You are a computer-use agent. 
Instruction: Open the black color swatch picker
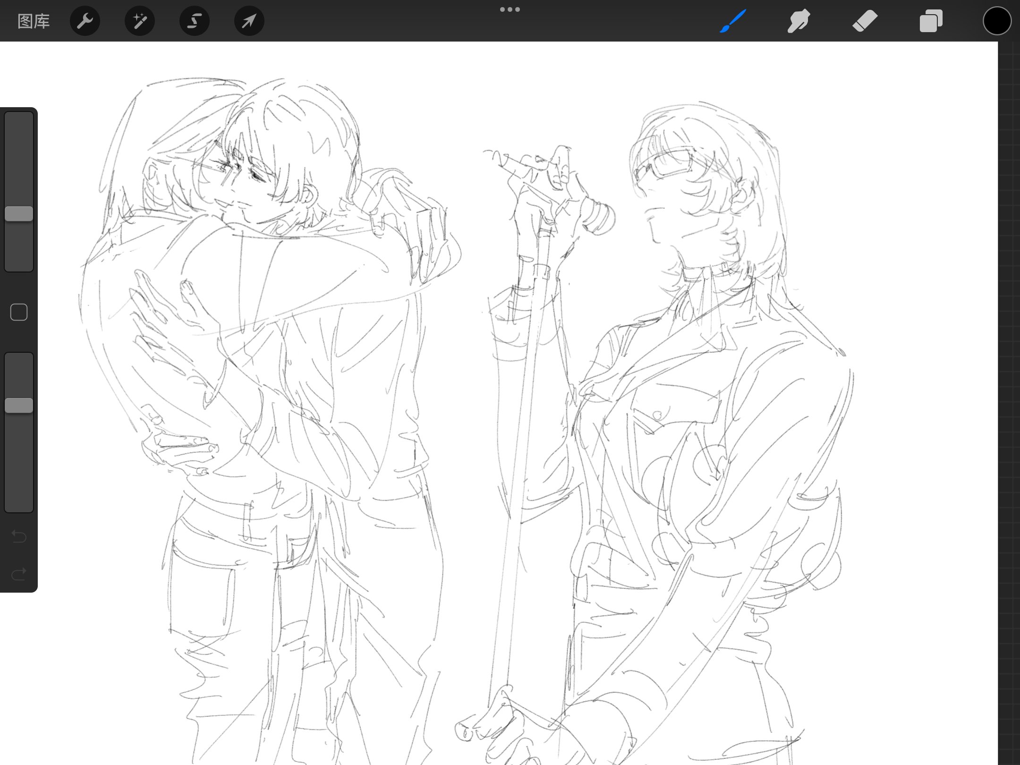[997, 21]
